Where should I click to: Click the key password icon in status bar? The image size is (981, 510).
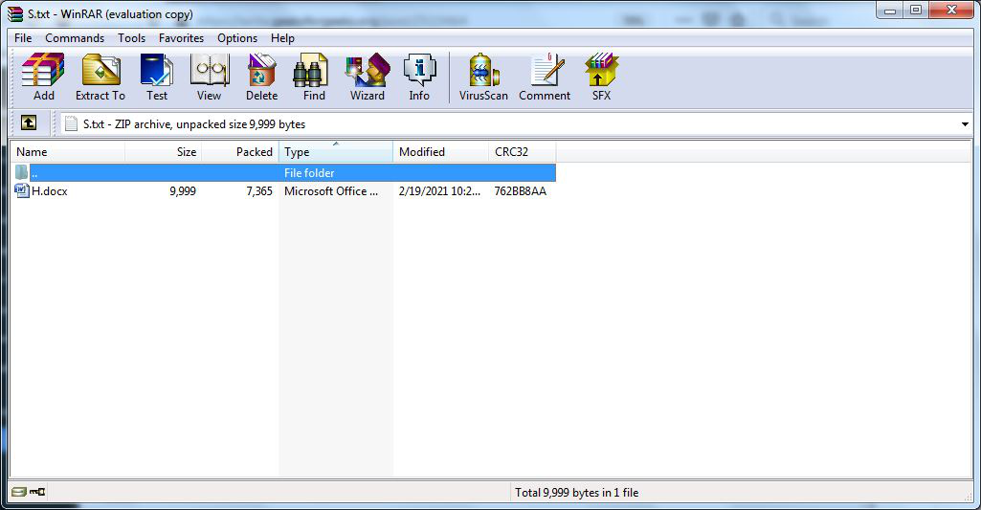[37, 492]
